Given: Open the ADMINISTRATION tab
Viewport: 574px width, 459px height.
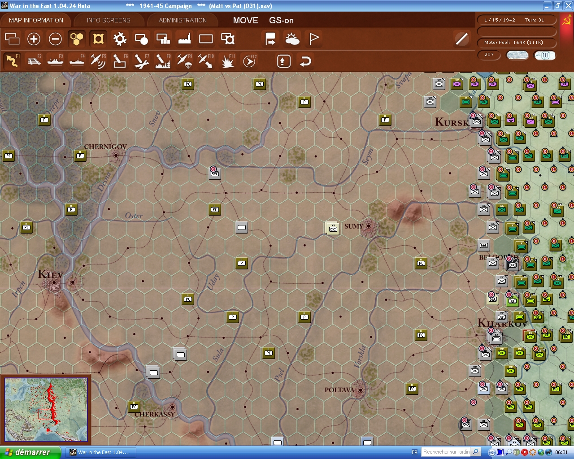Looking at the screenshot, I should click(x=183, y=20).
